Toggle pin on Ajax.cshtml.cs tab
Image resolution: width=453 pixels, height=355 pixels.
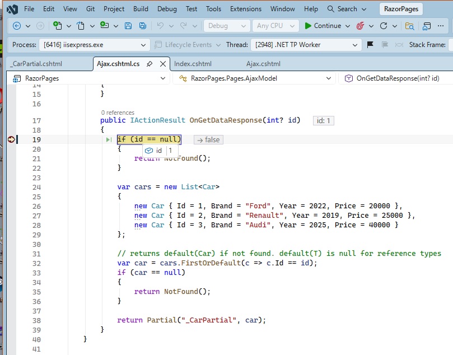coord(150,64)
